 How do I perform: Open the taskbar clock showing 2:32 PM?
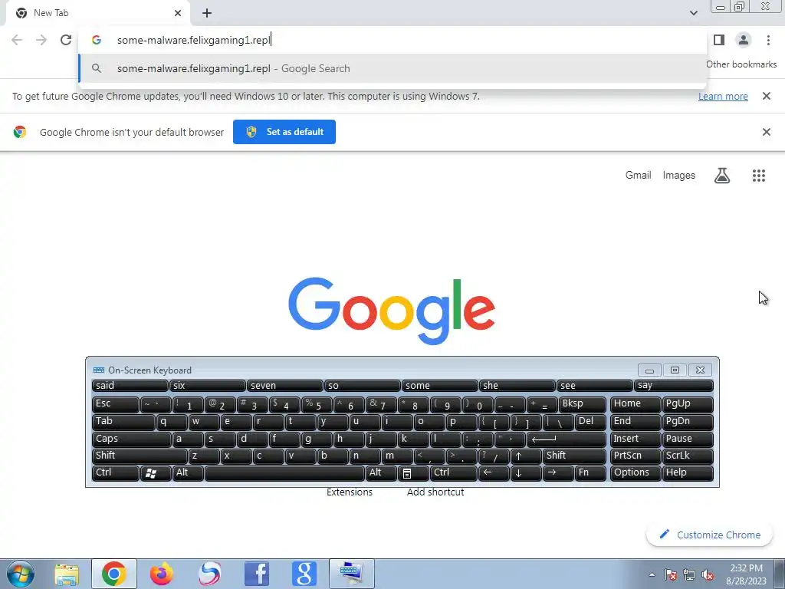coord(746,574)
